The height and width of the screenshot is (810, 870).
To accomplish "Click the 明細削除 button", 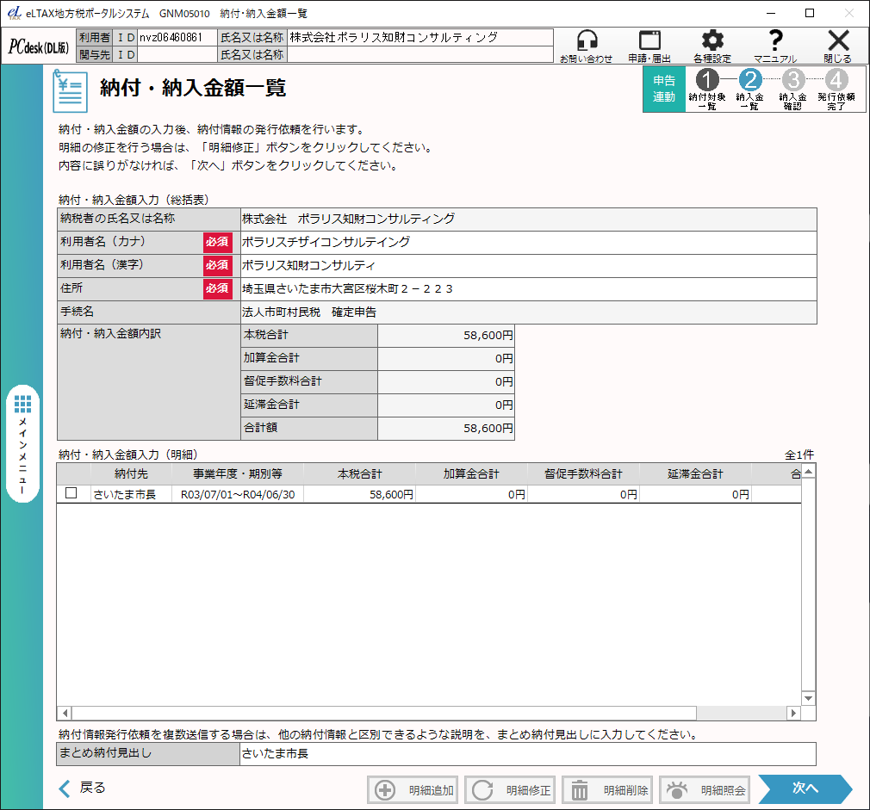I will click(607, 790).
